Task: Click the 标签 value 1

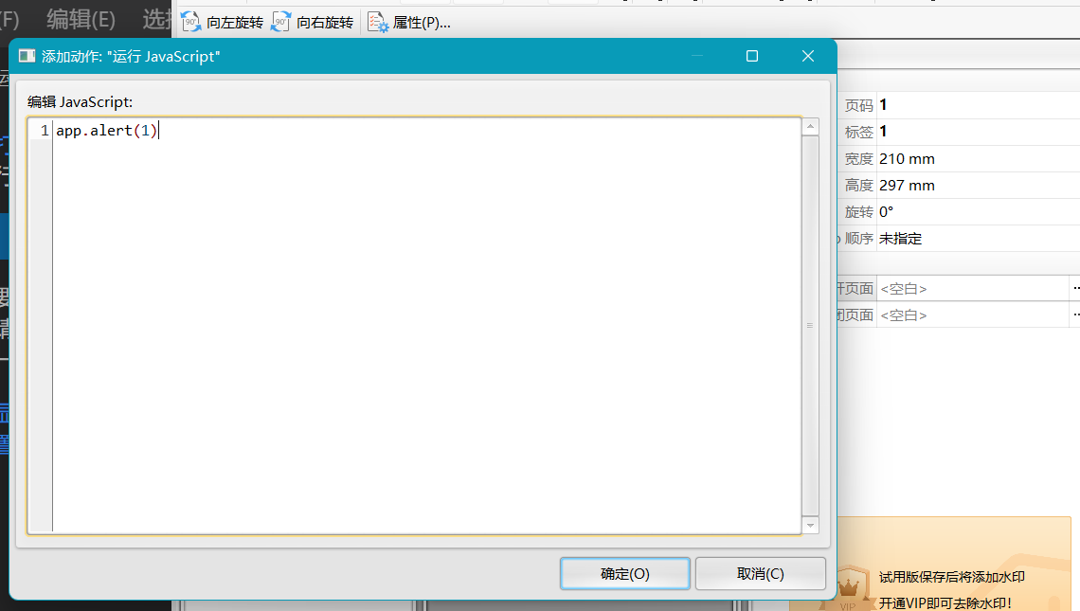Action: point(883,131)
